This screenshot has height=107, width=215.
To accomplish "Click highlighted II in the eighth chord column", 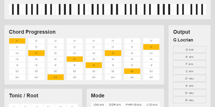I will pyautogui.click(x=151, y=47).
